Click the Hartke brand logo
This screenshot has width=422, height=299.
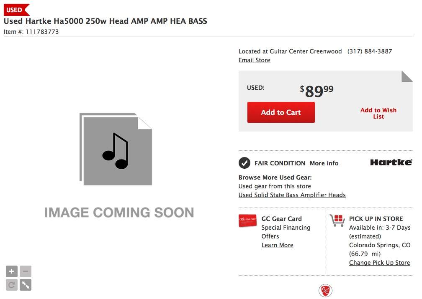391,162
